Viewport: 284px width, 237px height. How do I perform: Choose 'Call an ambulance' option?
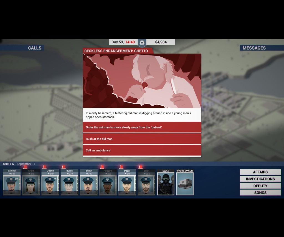click(x=142, y=150)
